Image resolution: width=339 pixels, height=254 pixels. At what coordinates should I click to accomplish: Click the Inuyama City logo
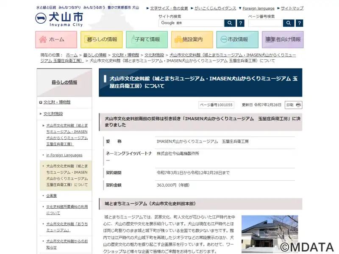(x=59, y=19)
